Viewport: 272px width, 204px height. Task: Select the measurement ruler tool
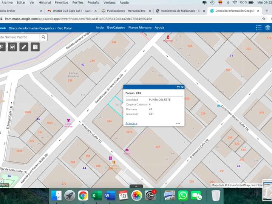(23, 47)
